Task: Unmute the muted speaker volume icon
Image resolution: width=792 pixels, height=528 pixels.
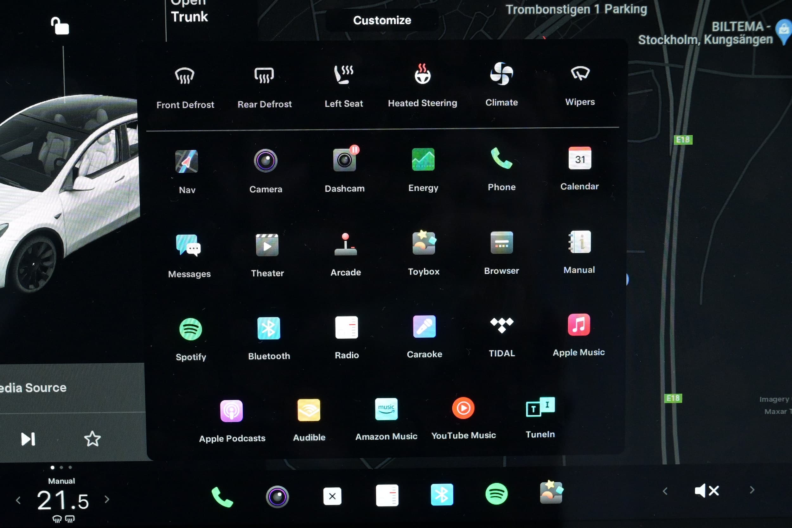Action: tap(706, 491)
